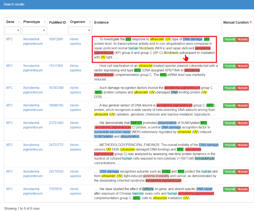This screenshot has width=254, height=211.
Task: Click the PubMed ID column header
Action: pyautogui.click(x=58, y=23)
